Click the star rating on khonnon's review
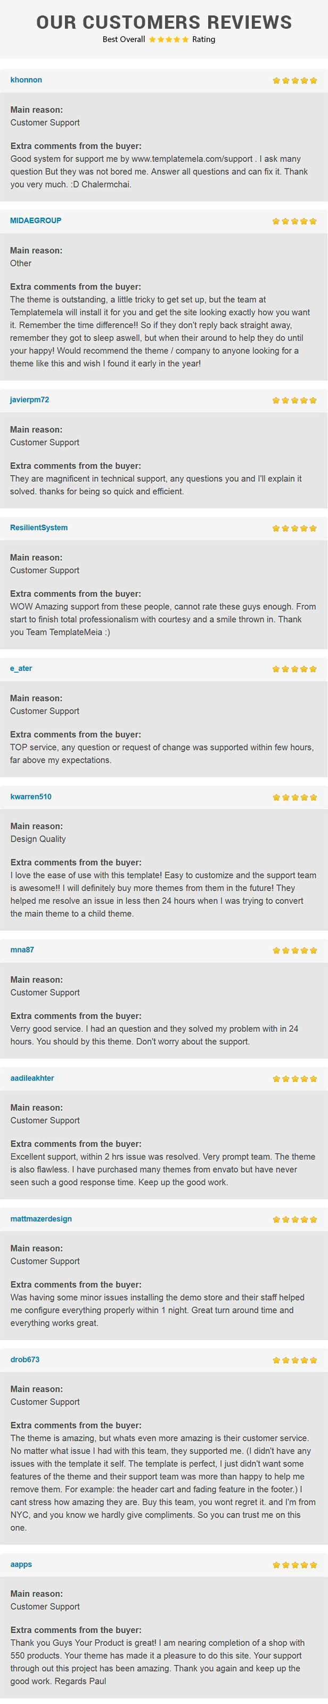 pyautogui.click(x=295, y=81)
